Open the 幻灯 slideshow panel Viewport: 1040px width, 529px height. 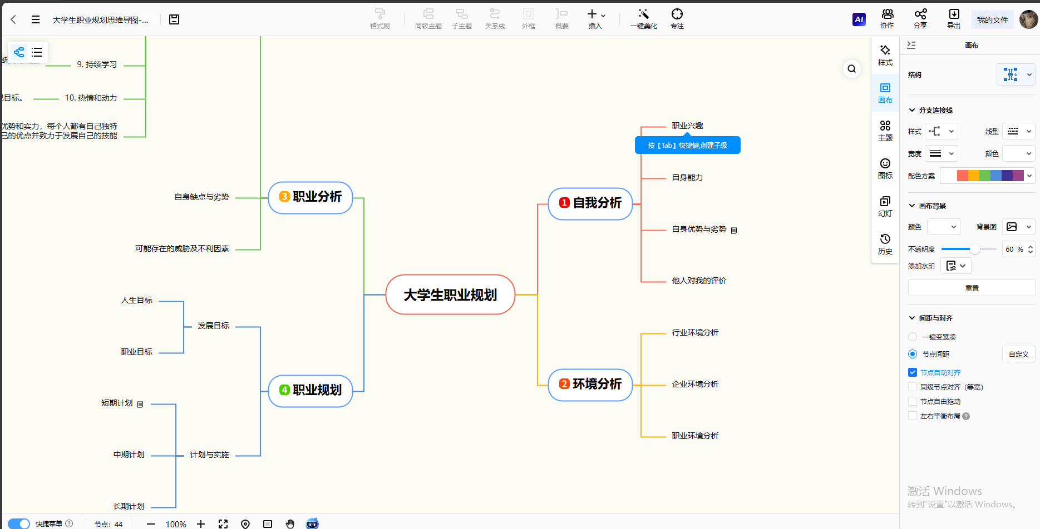coord(885,206)
